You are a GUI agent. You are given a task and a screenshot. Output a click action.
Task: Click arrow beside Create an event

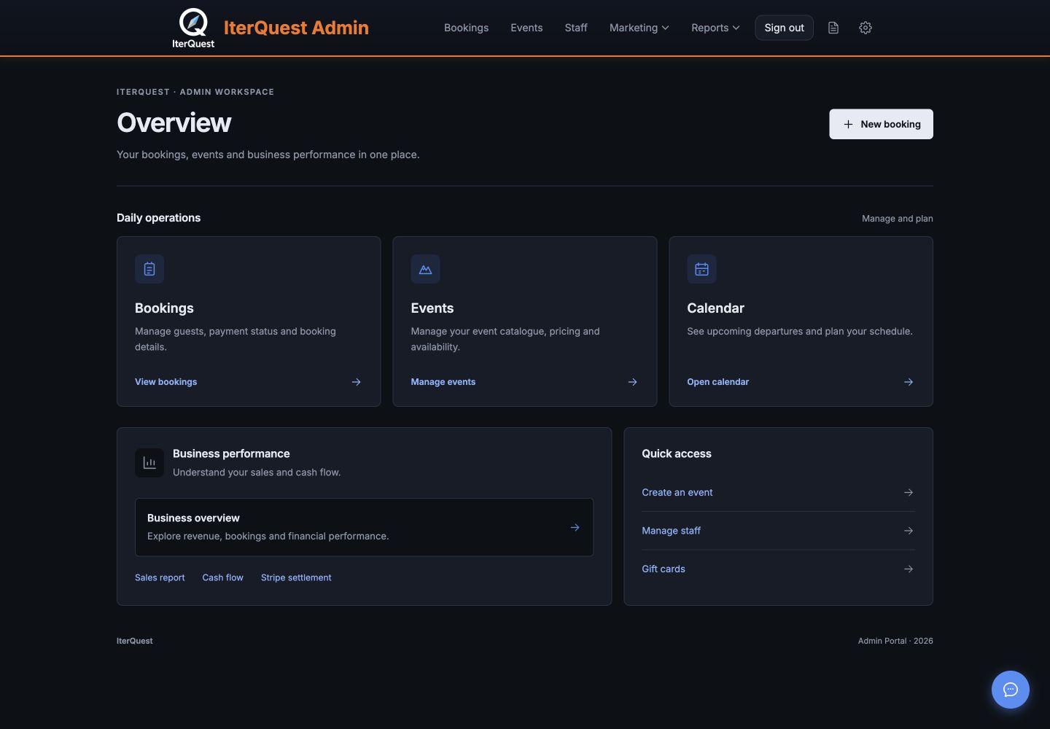[909, 493]
